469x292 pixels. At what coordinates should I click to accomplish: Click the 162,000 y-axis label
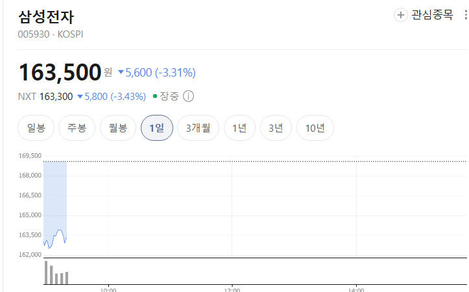[x=30, y=254]
